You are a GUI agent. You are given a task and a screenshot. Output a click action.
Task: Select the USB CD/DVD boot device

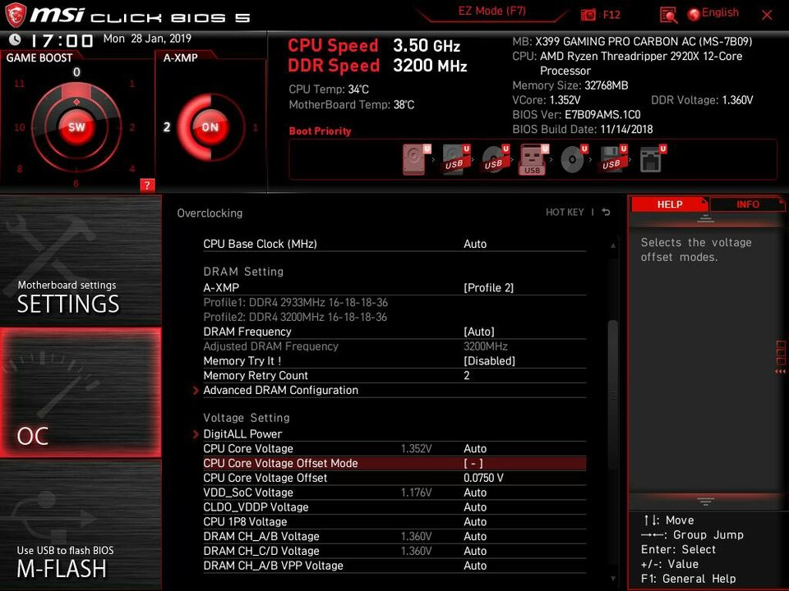[495, 159]
